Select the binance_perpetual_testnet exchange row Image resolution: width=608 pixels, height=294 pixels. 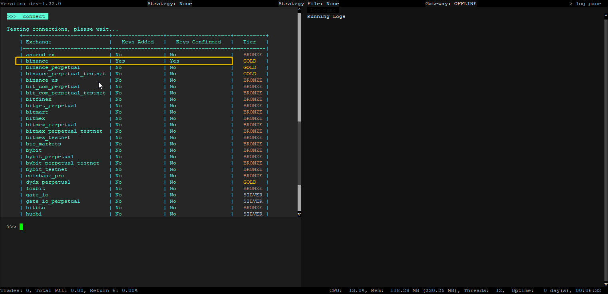coord(66,74)
